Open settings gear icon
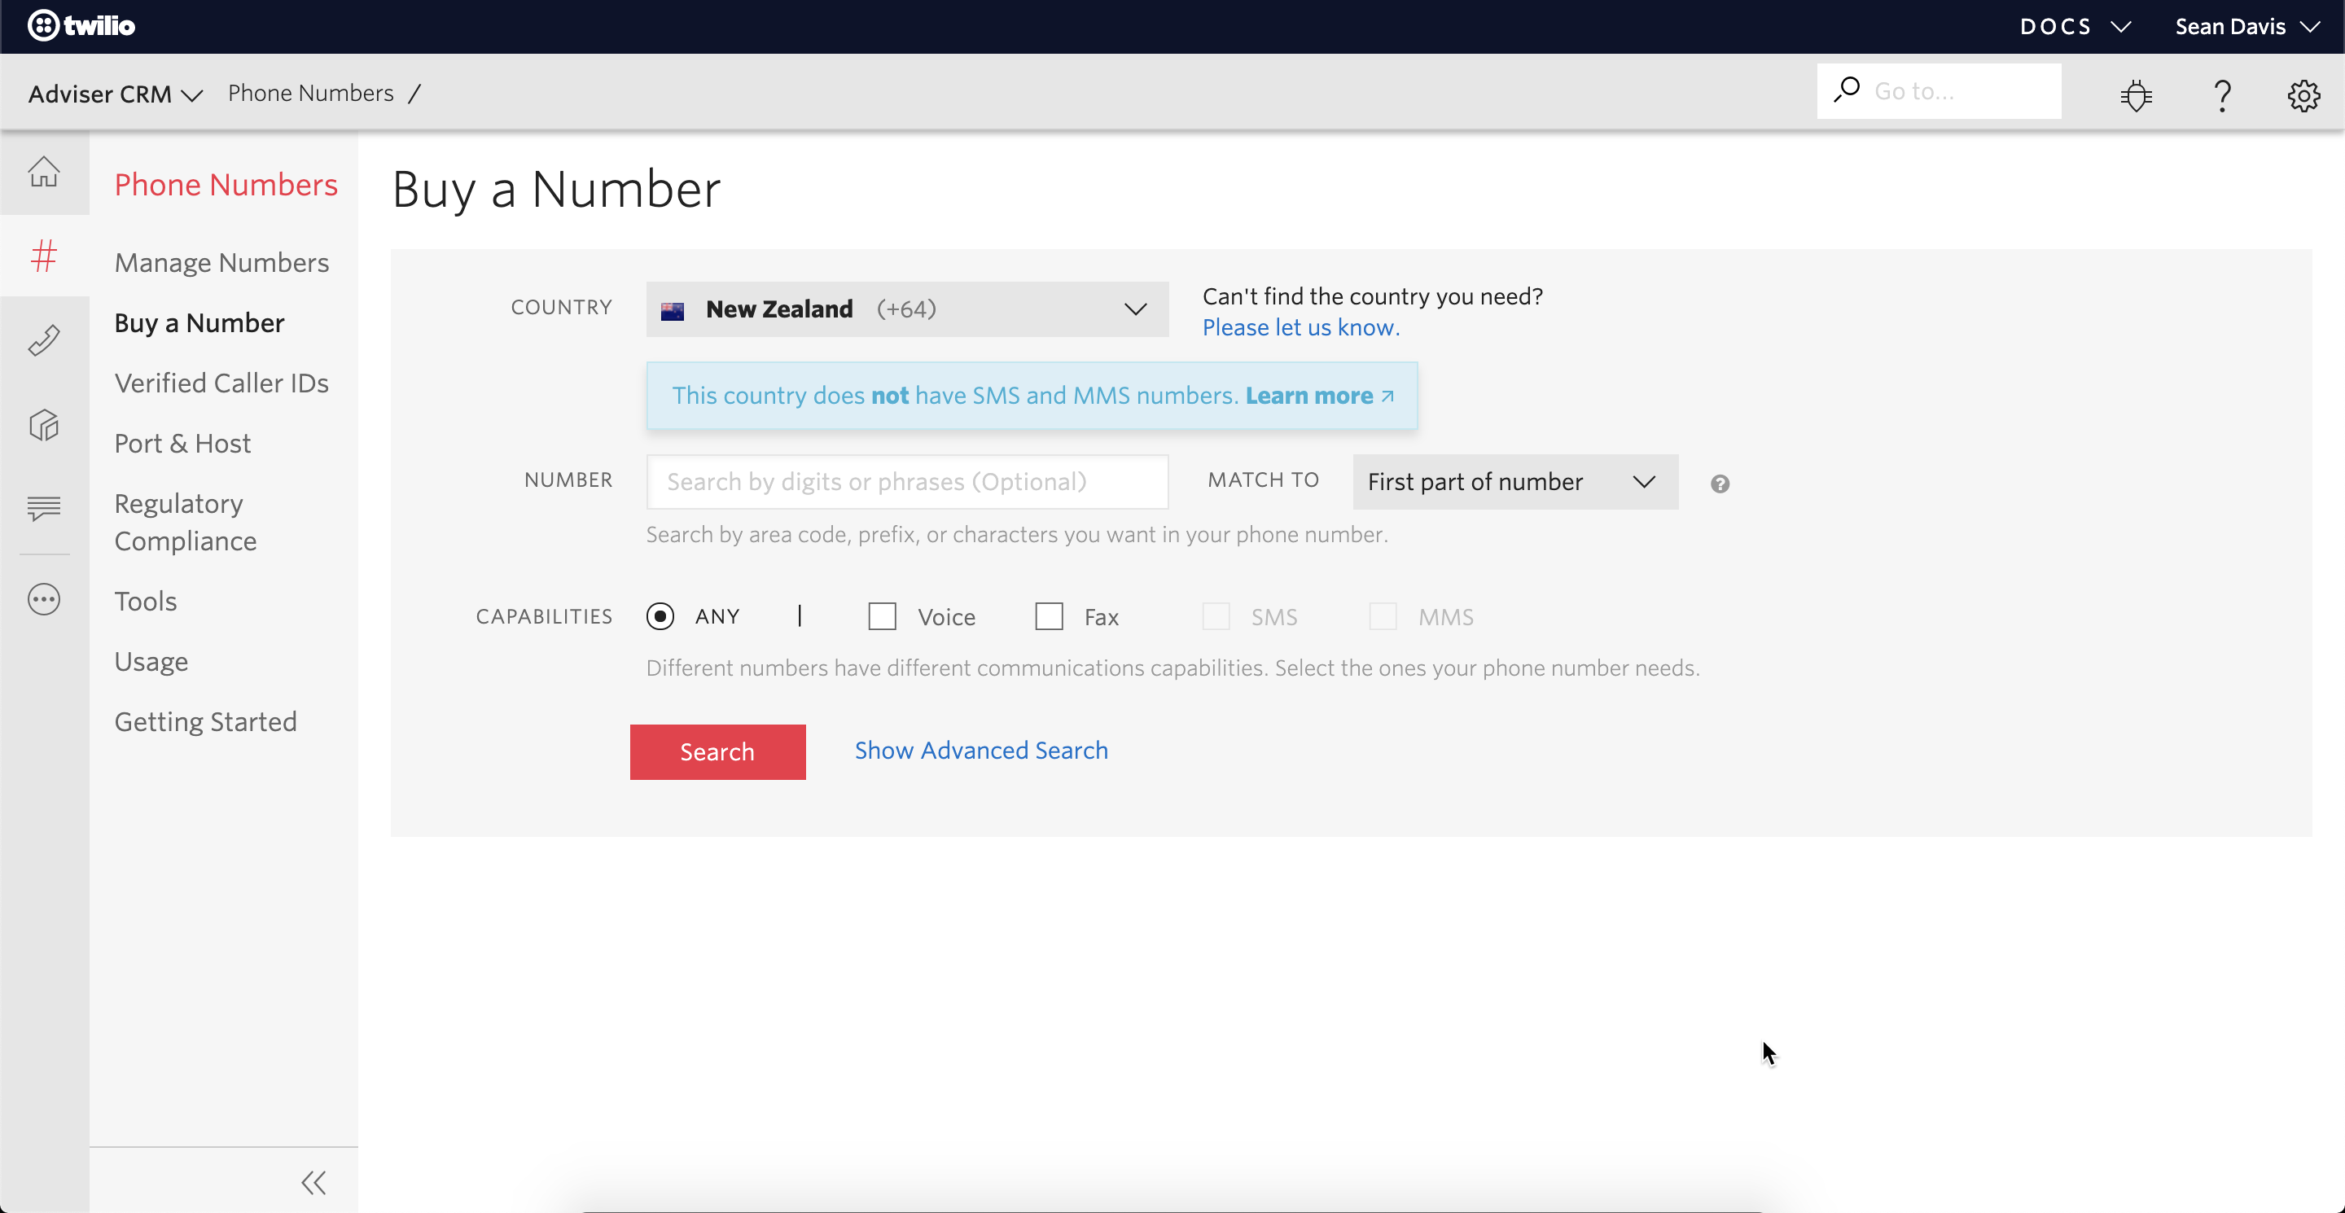The width and height of the screenshot is (2345, 1213). 2303,94
